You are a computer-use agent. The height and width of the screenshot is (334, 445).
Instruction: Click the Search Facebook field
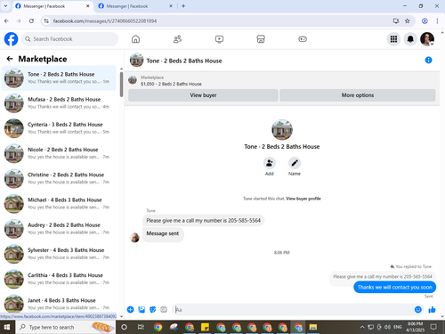point(69,39)
